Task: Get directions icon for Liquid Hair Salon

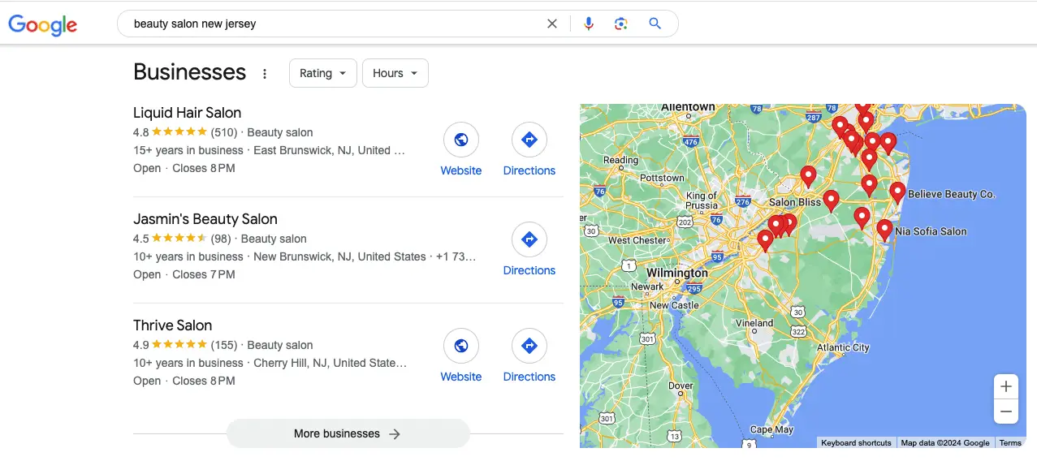Action: click(x=529, y=140)
